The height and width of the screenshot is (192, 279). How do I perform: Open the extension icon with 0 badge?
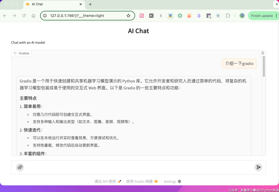point(209,16)
